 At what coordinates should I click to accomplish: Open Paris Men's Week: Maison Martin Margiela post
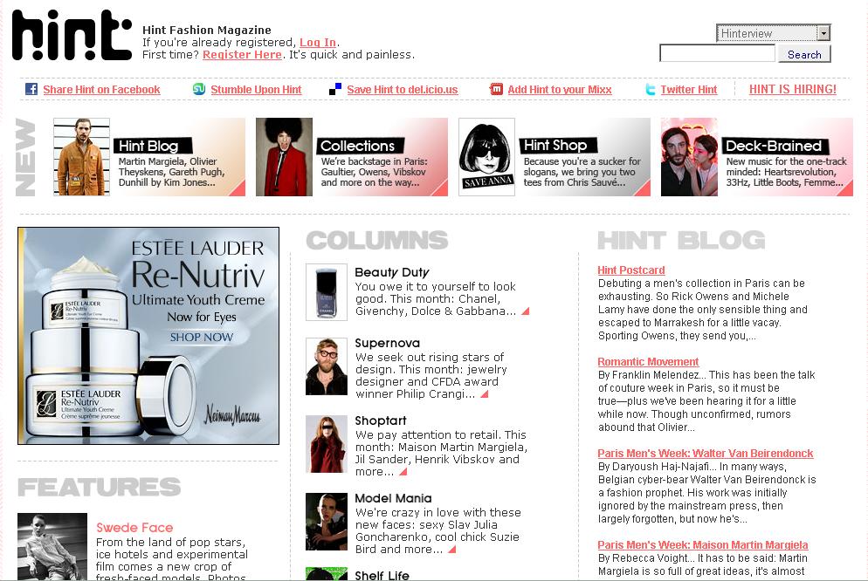tap(702, 545)
